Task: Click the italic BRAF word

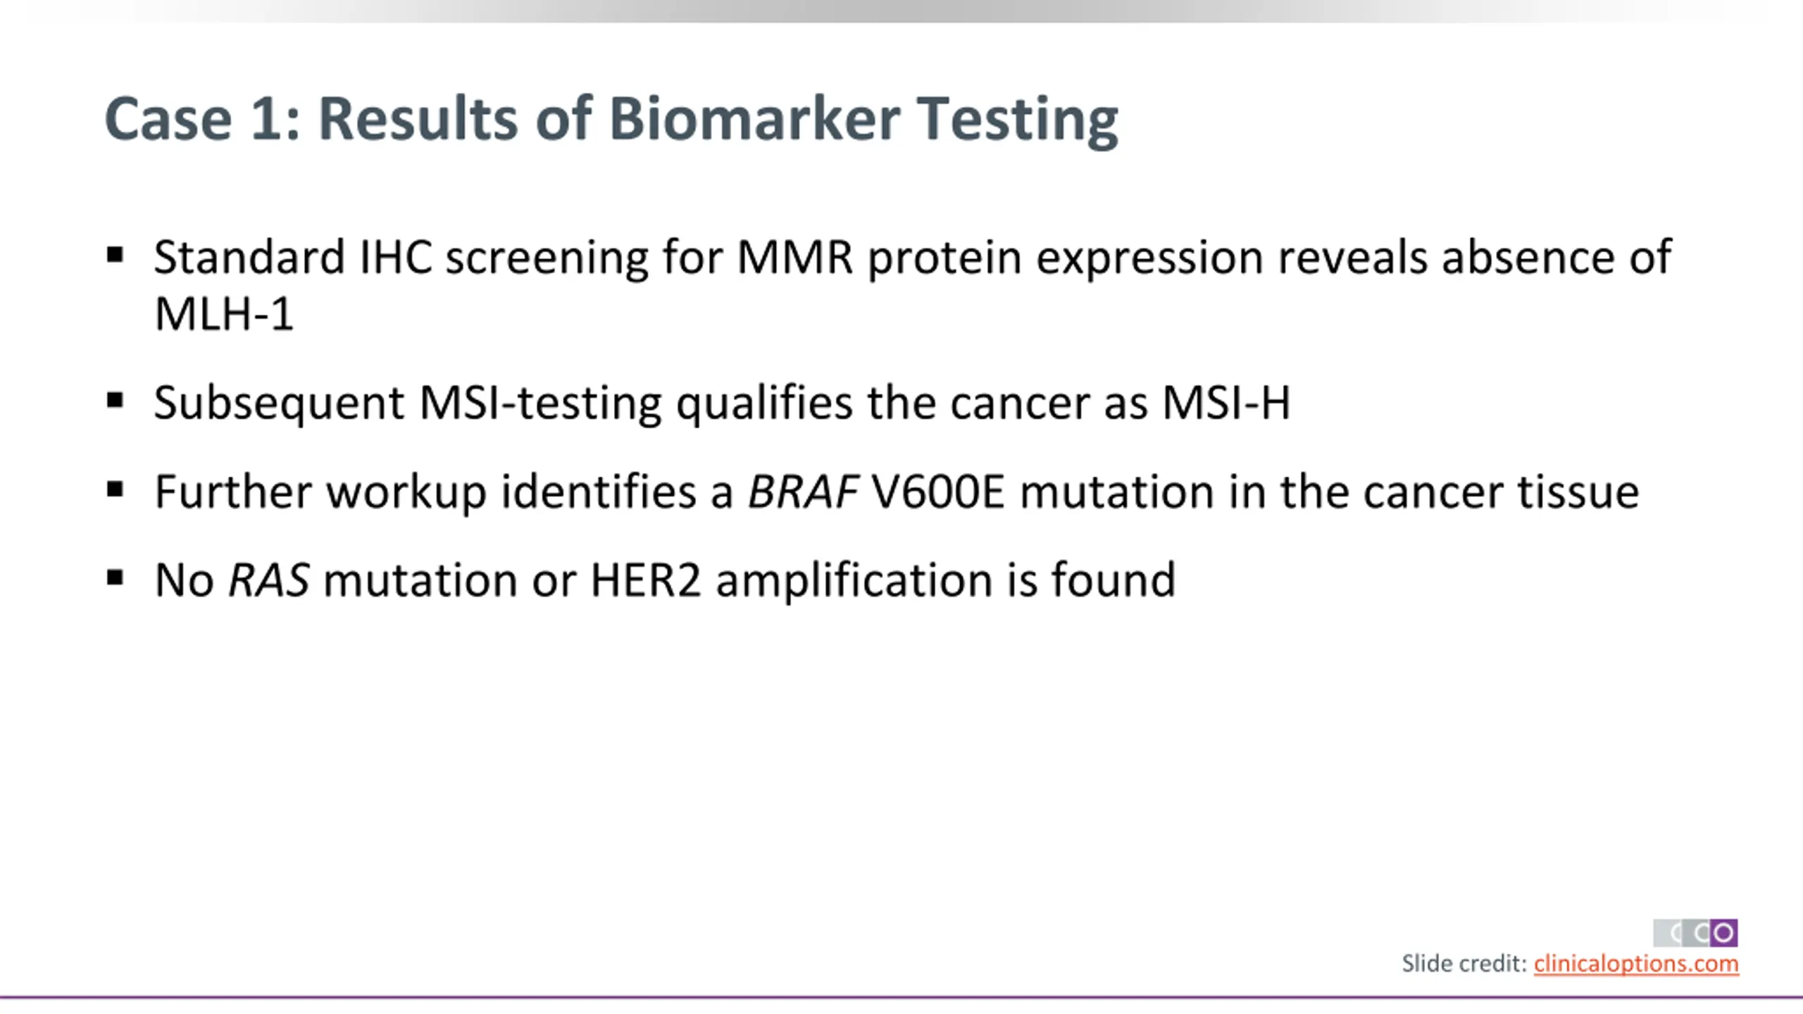Action: (802, 492)
